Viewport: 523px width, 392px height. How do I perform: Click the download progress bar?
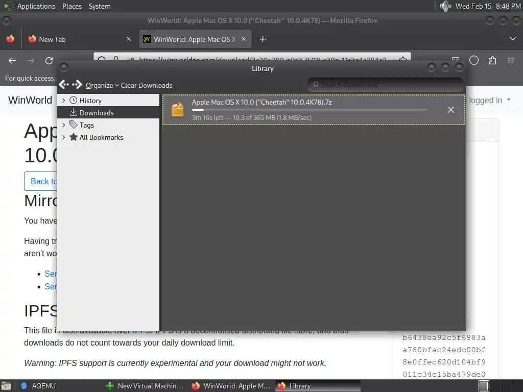[x=310, y=110]
